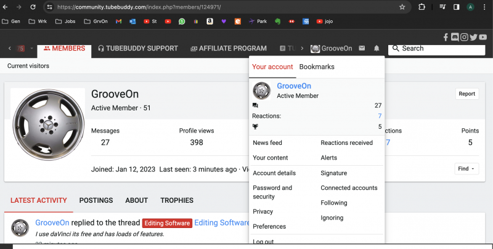
Task: Bookmark this page with the star icon
Action: [402, 7]
